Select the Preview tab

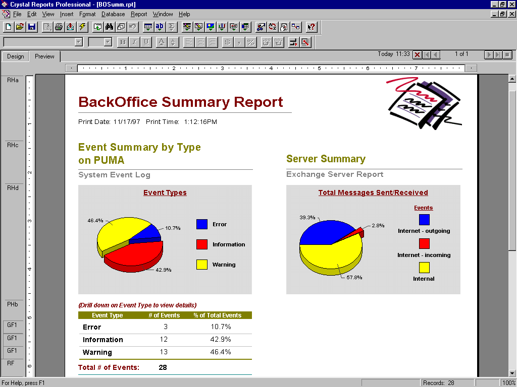(44, 56)
